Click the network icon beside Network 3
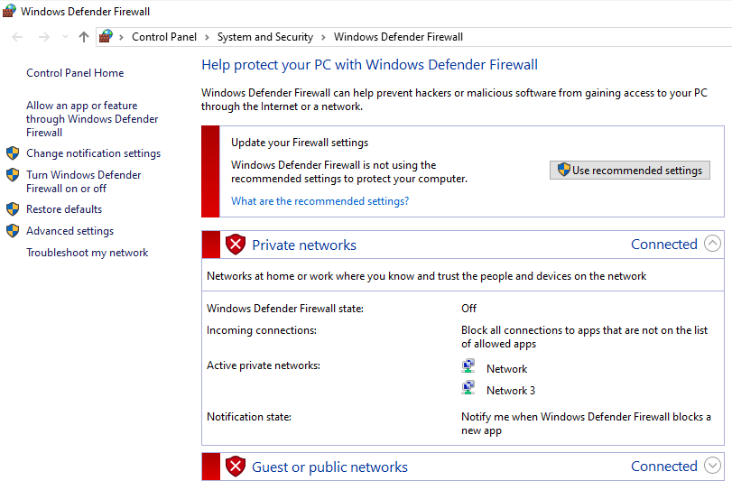 click(468, 388)
